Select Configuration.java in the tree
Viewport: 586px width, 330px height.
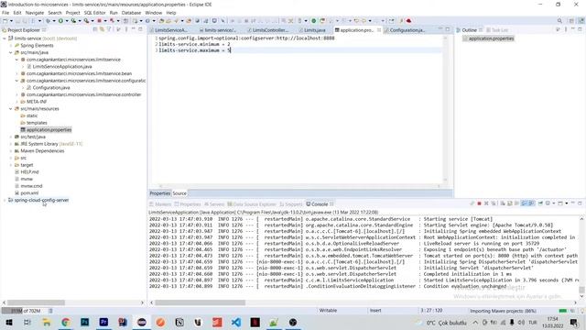(x=51, y=88)
